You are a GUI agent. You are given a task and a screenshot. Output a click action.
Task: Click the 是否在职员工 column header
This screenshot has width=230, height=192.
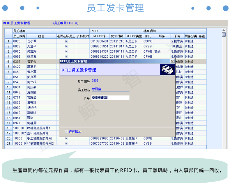coord(66,36)
